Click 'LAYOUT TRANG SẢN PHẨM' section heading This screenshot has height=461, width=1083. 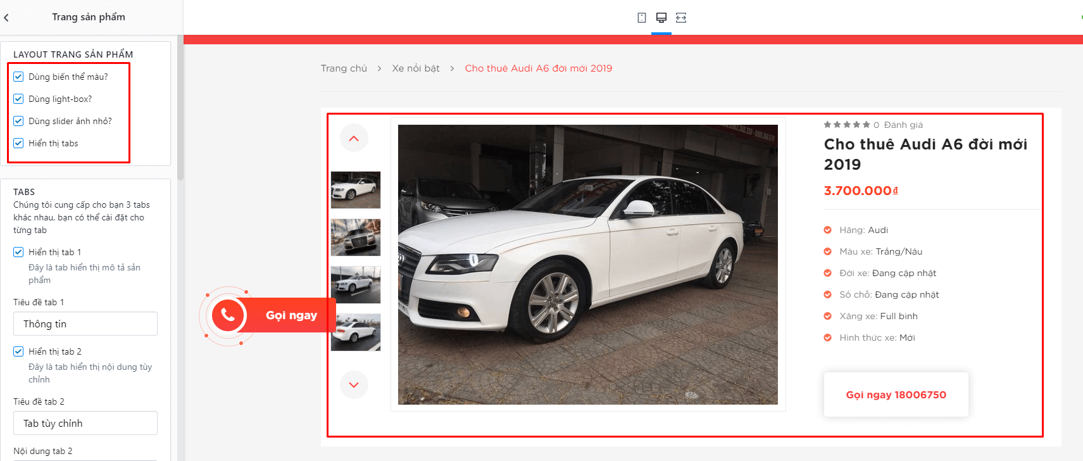coord(73,54)
